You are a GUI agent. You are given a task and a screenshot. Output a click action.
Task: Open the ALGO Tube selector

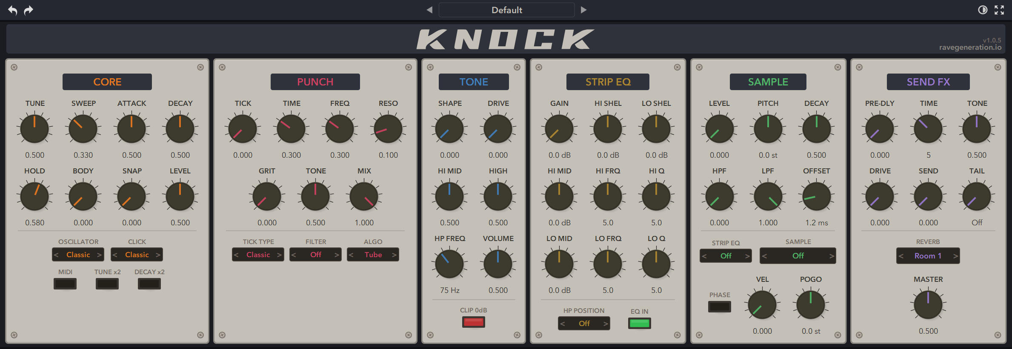[373, 255]
